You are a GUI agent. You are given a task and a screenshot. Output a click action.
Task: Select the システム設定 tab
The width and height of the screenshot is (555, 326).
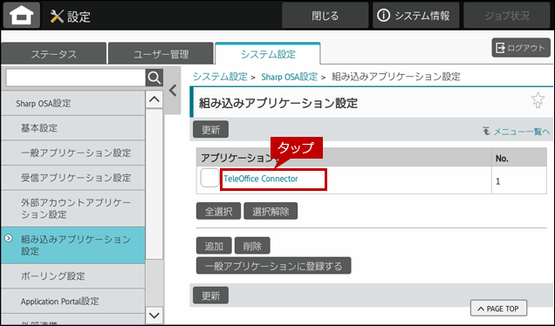[268, 54]
